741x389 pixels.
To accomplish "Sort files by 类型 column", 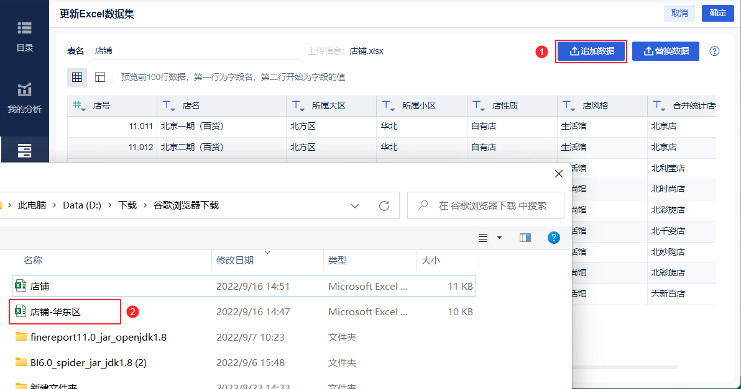I will pyautogui.click(x=338, y=261).
